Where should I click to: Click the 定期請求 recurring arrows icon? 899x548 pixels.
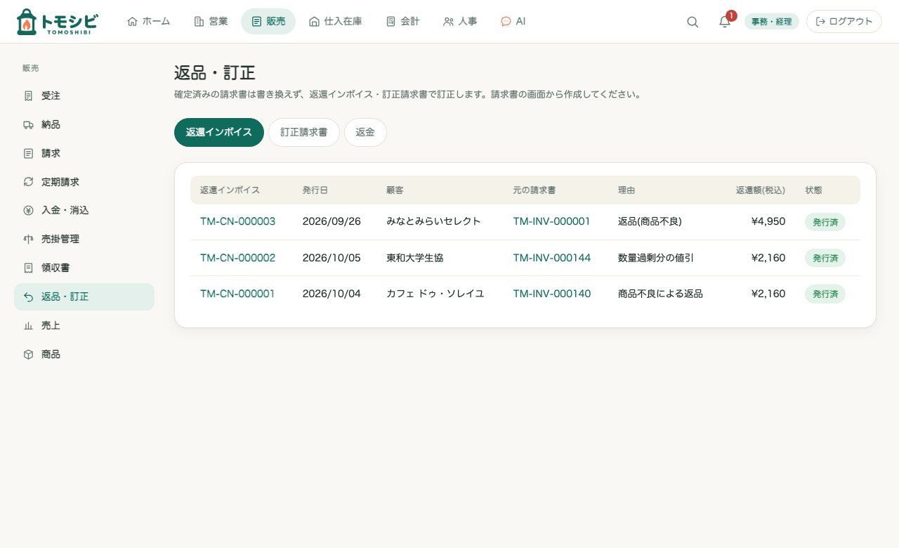pos(28,182)
